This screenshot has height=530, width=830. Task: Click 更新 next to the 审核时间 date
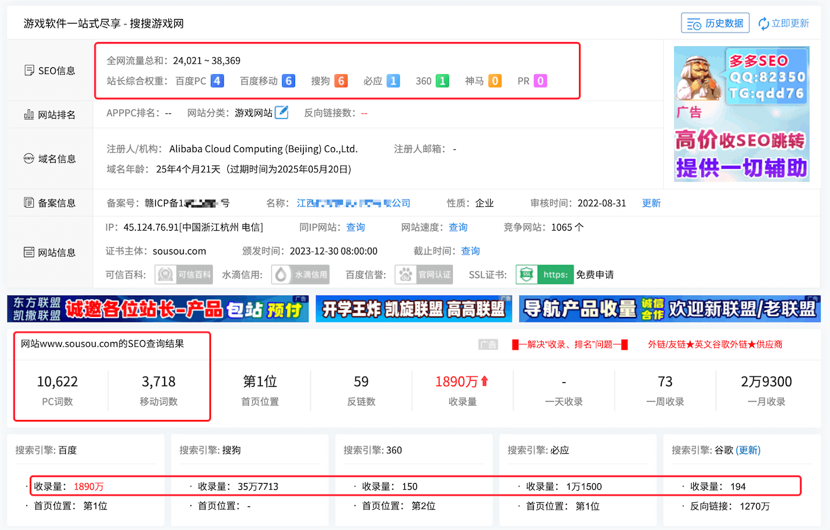(651, 203)
